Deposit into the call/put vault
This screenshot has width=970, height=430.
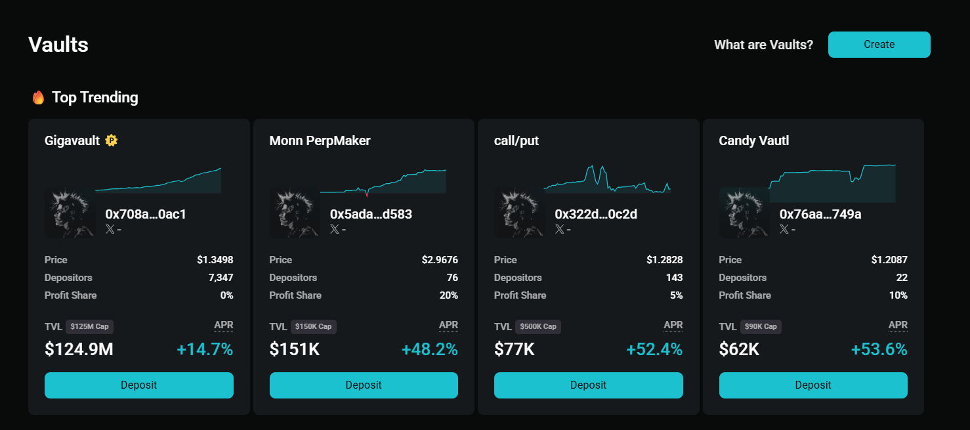tap(588, 385)
